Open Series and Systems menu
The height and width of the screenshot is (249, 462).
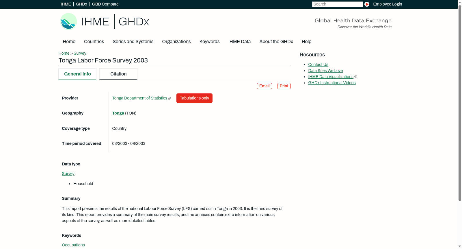[x=133, y=41]
